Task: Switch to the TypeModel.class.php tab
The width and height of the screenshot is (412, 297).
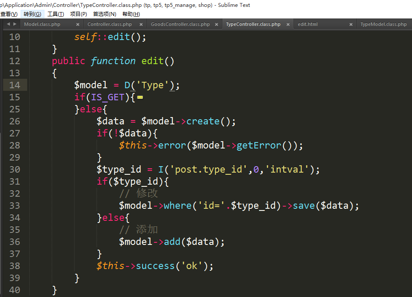Action: (x=383, y=25)
